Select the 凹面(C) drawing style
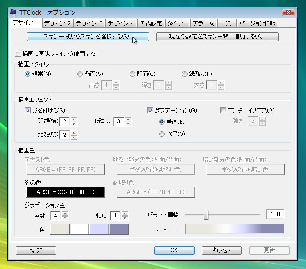This screenshot has height=269, width=306. (132, 74)
